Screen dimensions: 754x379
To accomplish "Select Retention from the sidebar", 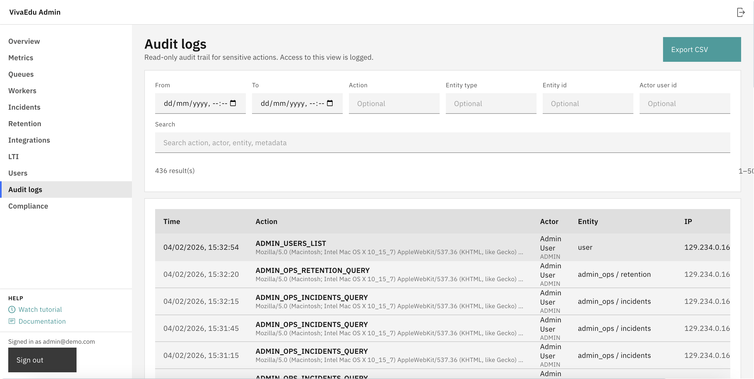I will [x=24, y=123].
